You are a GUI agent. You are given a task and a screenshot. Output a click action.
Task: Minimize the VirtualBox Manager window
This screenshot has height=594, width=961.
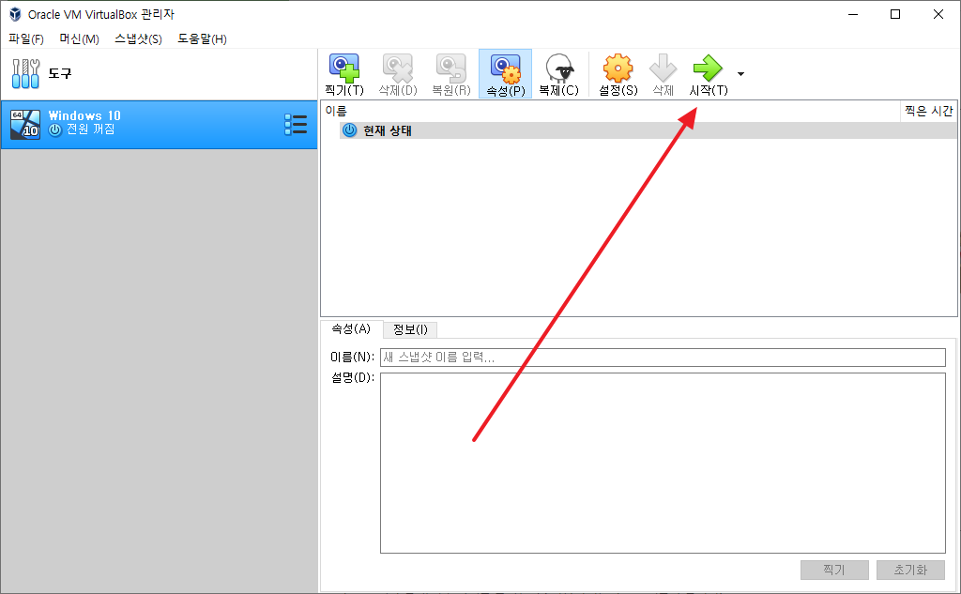853,14
